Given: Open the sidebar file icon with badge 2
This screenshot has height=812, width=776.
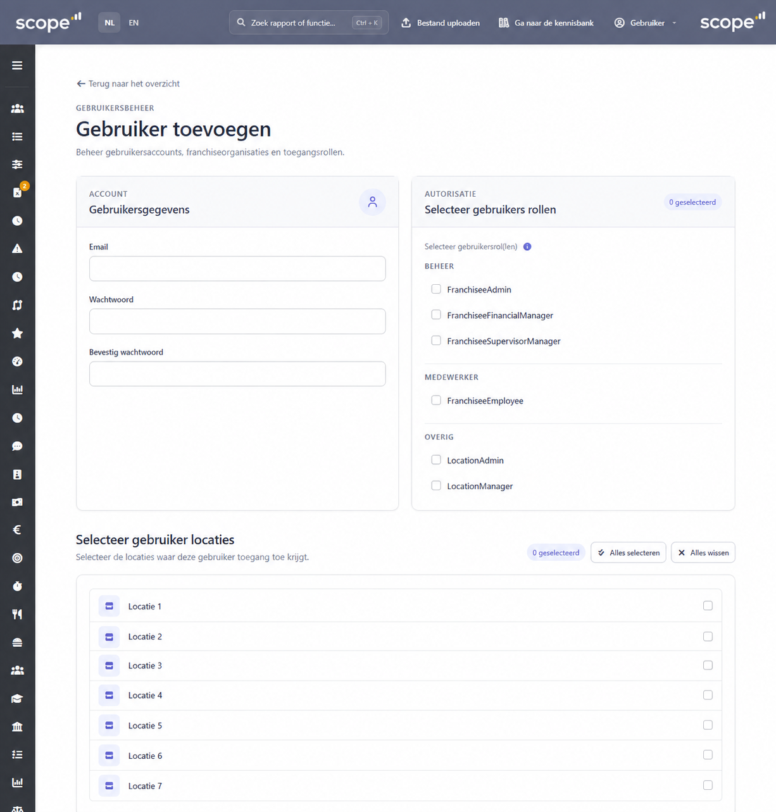Looking at the screenshot, I should click(17, 192).
